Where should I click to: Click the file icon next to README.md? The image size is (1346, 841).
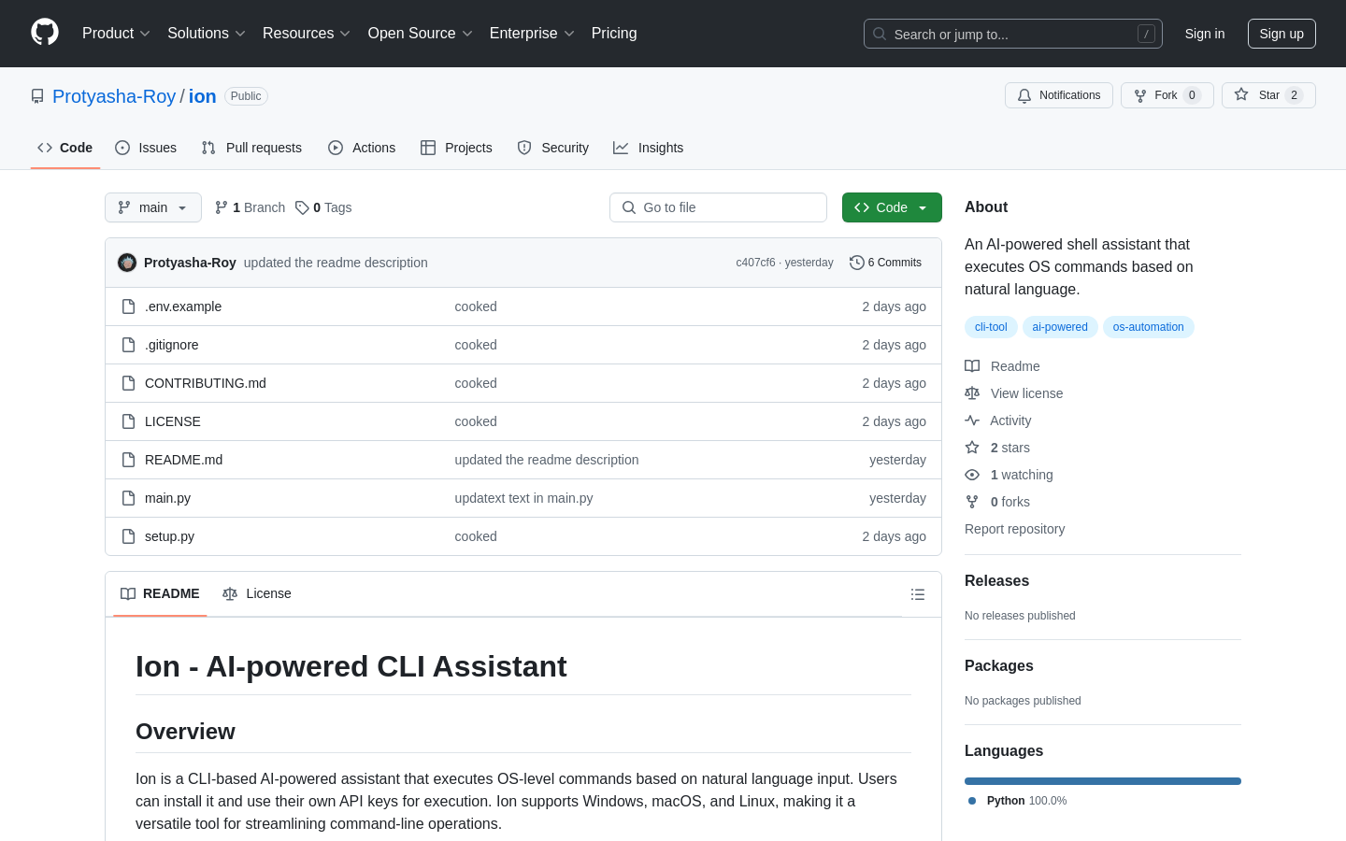coord(129,460)
